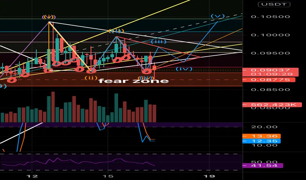Click the 0.08500 price axis label
The width and height of the screenshot is (306, 180).
[270, 90]
